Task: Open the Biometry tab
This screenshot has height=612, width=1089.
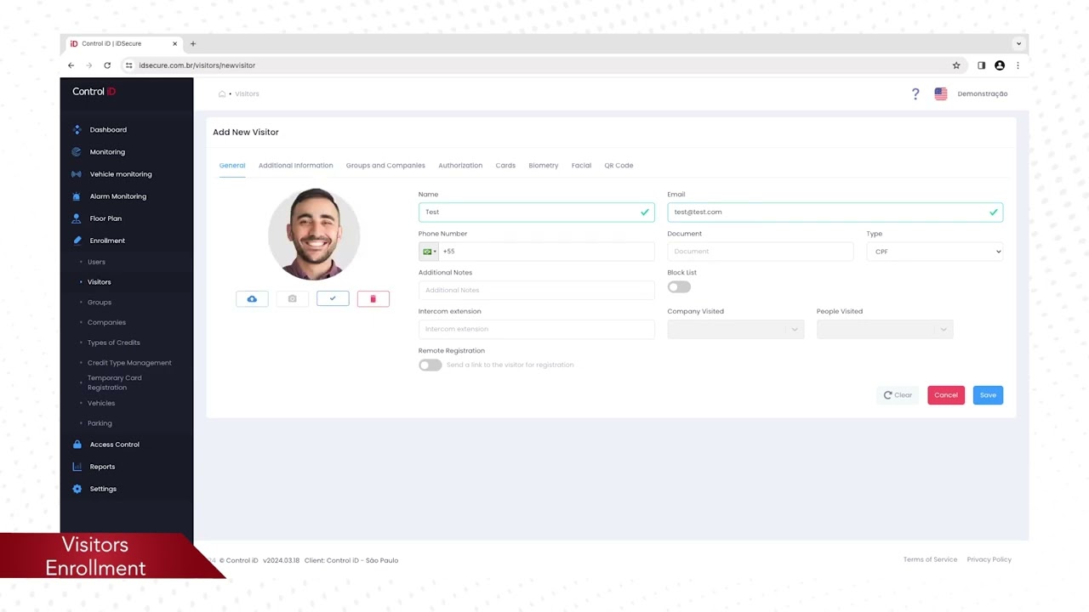Action: click(544, 166)
